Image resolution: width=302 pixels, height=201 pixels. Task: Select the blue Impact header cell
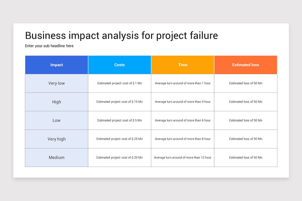tap(57, 65)
